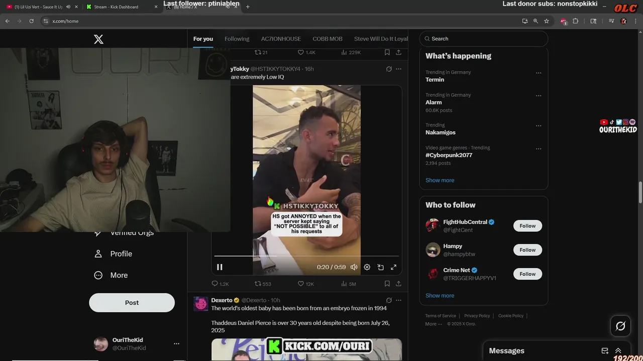Bookmark the top post with 229K views
The image size is (643, 361).
(x=387, y=52)
